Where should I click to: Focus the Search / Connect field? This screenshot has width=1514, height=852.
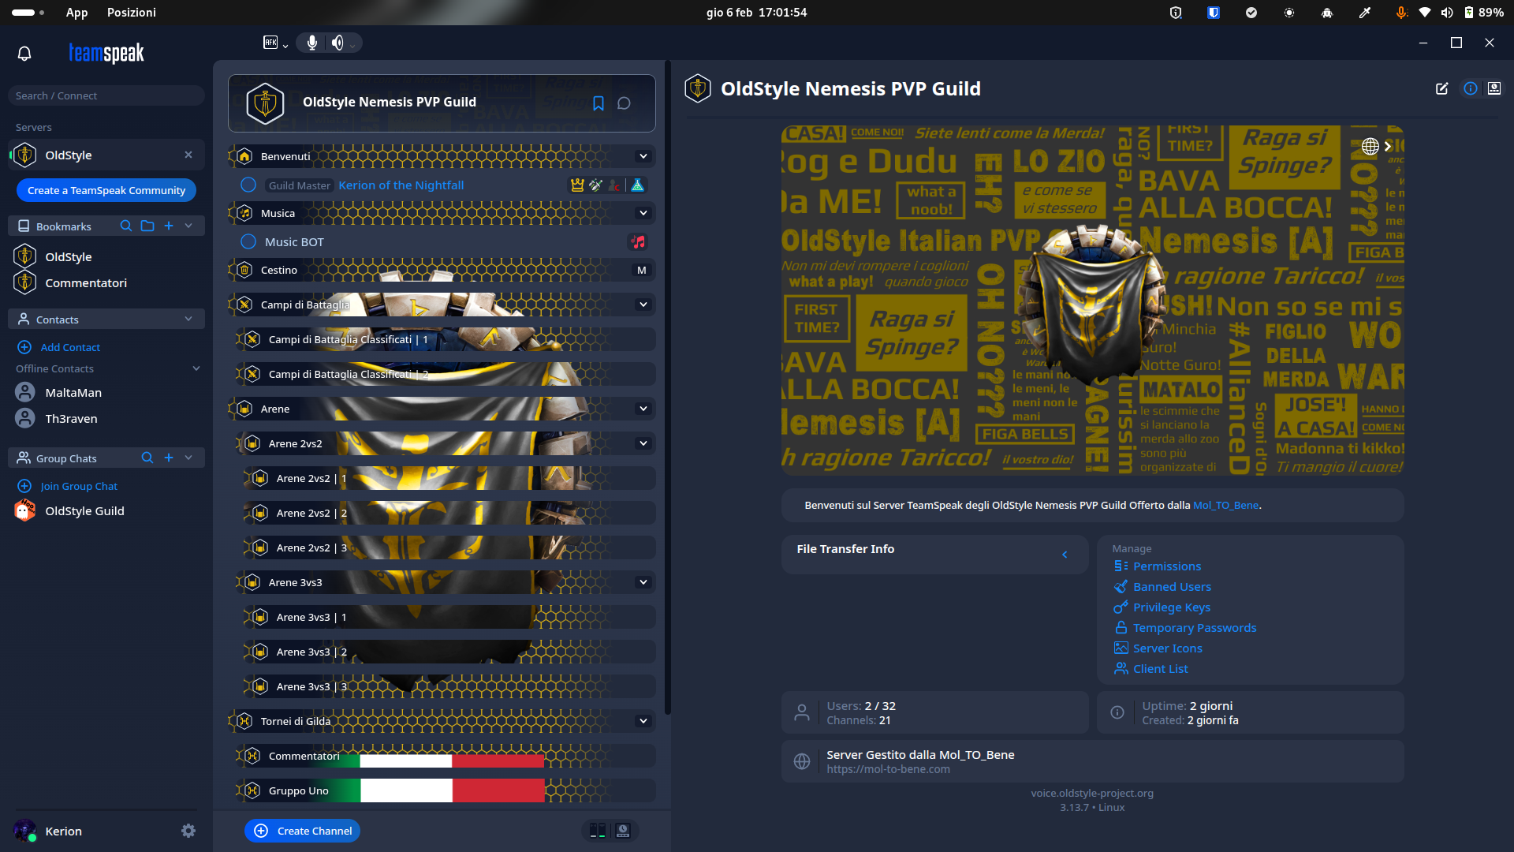(106, 95)
